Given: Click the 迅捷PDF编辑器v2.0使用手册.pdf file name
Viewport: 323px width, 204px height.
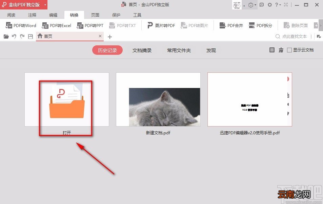Looking at the screenshot, I should 250,133.
